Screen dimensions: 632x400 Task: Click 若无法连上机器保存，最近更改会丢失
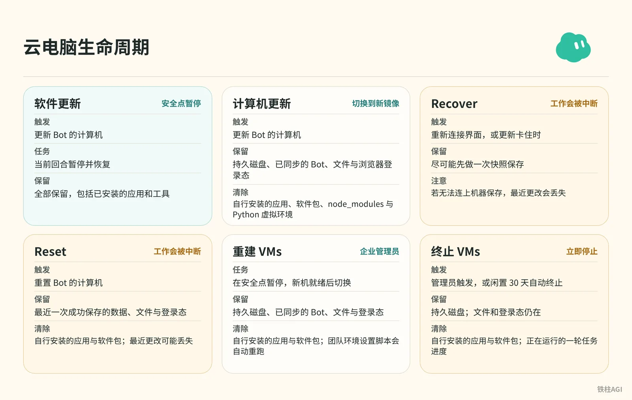(x=498, y=193)
